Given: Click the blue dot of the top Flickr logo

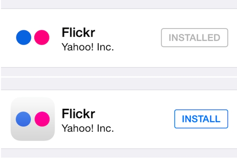Looking at the screenshot, I should [x=24, y=38].
